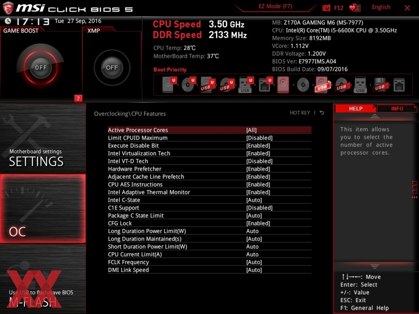Click the F12 screenshot camera icon
The width and height of the screenshot is (419, 314).
[x=326, y=8]
